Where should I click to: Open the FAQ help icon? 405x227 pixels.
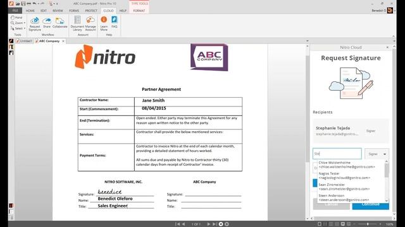(x=114, y=22)
